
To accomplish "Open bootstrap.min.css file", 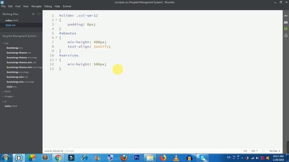I will click(x=17, y=77).
